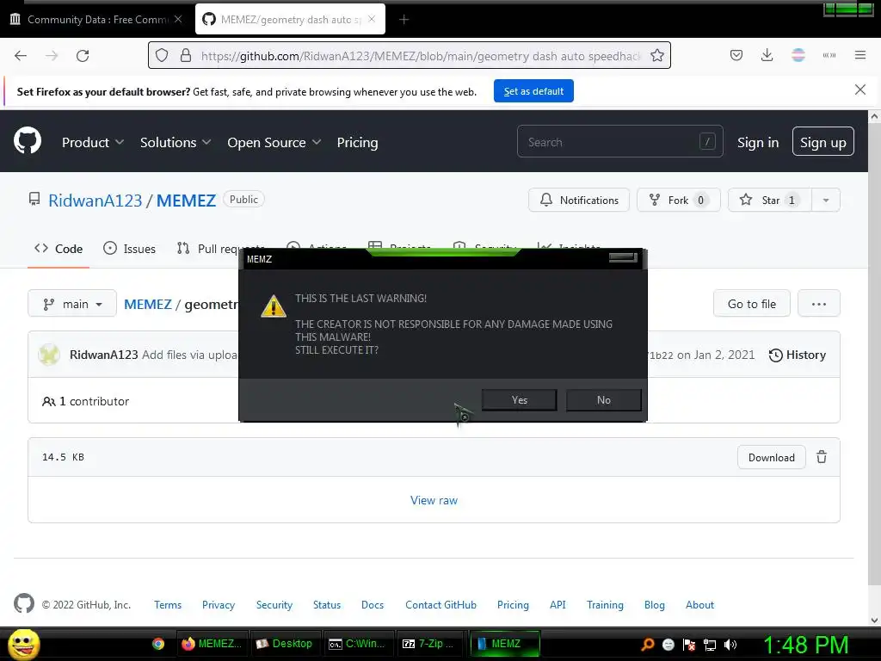Screen dimensions: 881x661
Task: Dismiss the default browser notification bar
Action: [x=859, y=90]
